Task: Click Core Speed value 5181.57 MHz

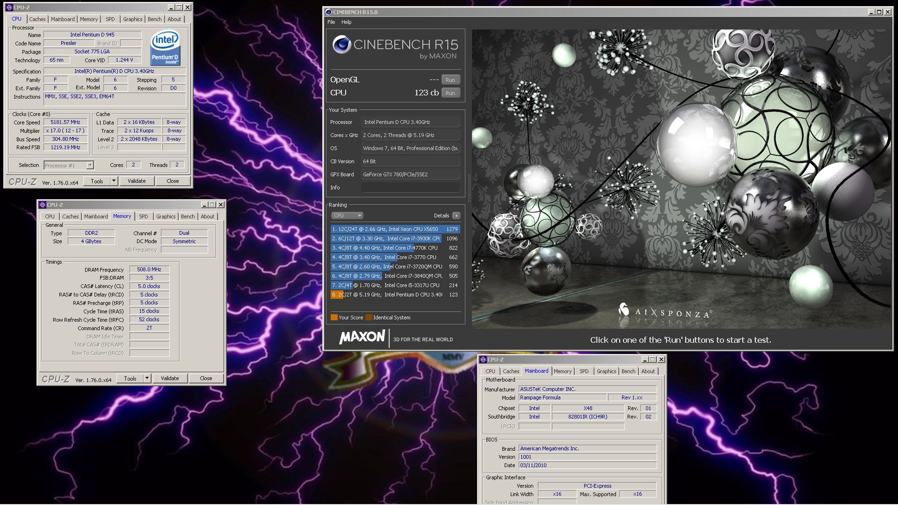Action: (x=65, y=123)
